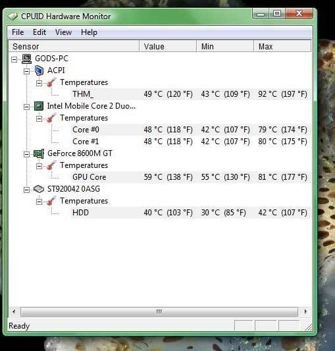Collapse Temperatures under Intel Mobile Core 2 Duo

pyautogui.click(x=39, y=119)
